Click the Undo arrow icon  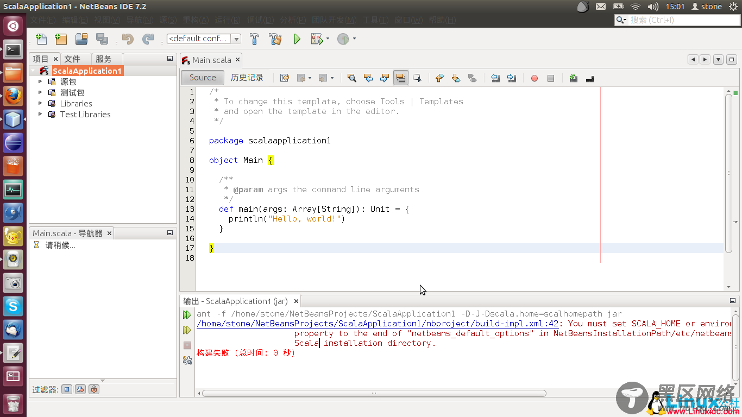click(128, 39)
